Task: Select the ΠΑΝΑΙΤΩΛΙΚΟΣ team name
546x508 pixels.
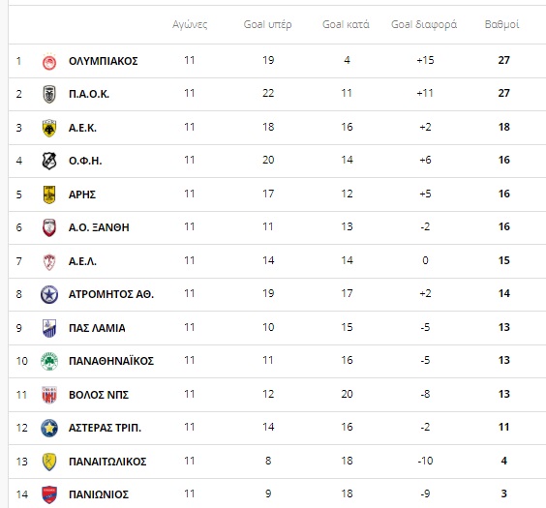Action: (107, 462)
